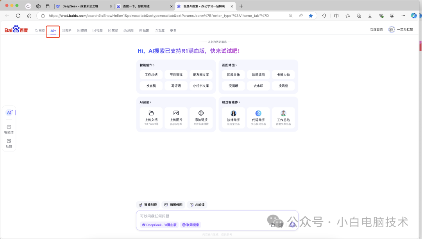Click 换风格 chip
The height and width of the screenshot is (239, 422).
283,86
